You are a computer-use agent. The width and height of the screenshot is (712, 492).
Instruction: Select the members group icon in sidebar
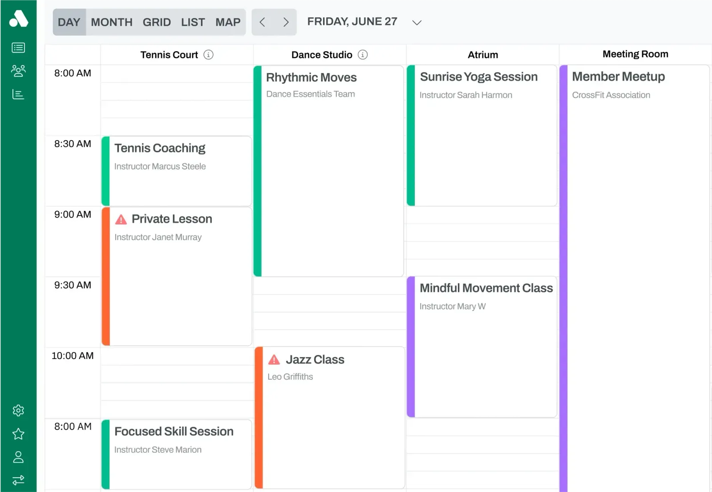coord(18,70)
